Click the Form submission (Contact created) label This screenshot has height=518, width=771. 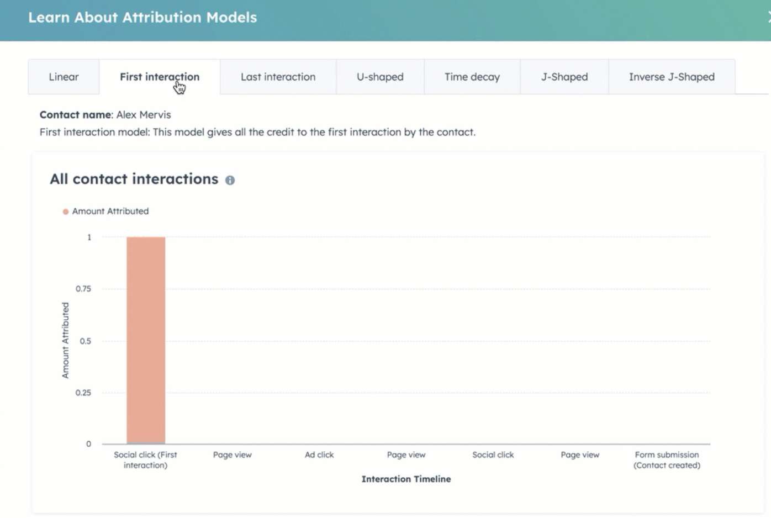667,460
